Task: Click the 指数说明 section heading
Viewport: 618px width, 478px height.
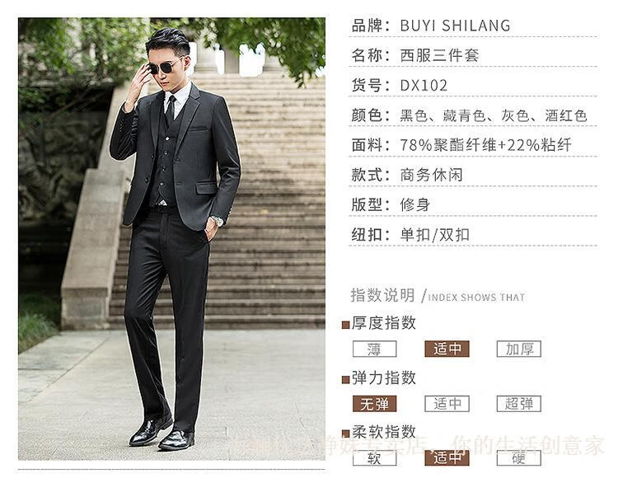Action: click(382, 295)
